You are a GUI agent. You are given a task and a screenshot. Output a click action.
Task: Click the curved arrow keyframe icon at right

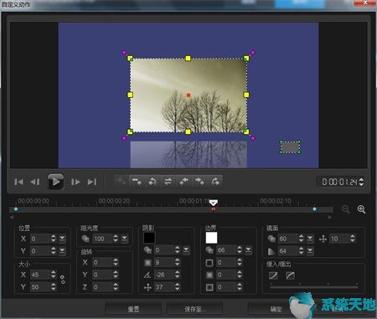(215, 182)
